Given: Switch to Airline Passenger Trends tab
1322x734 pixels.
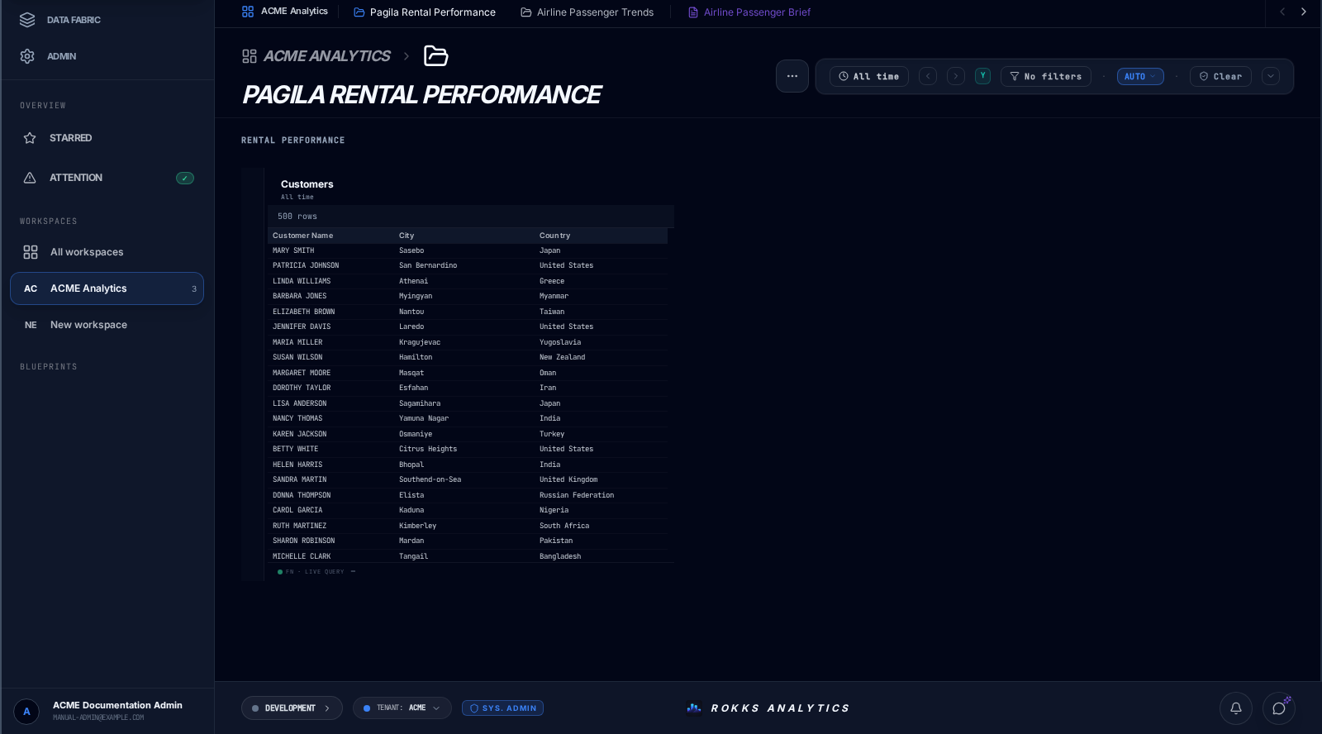Looking at the screenshot, I should [587, 12].
